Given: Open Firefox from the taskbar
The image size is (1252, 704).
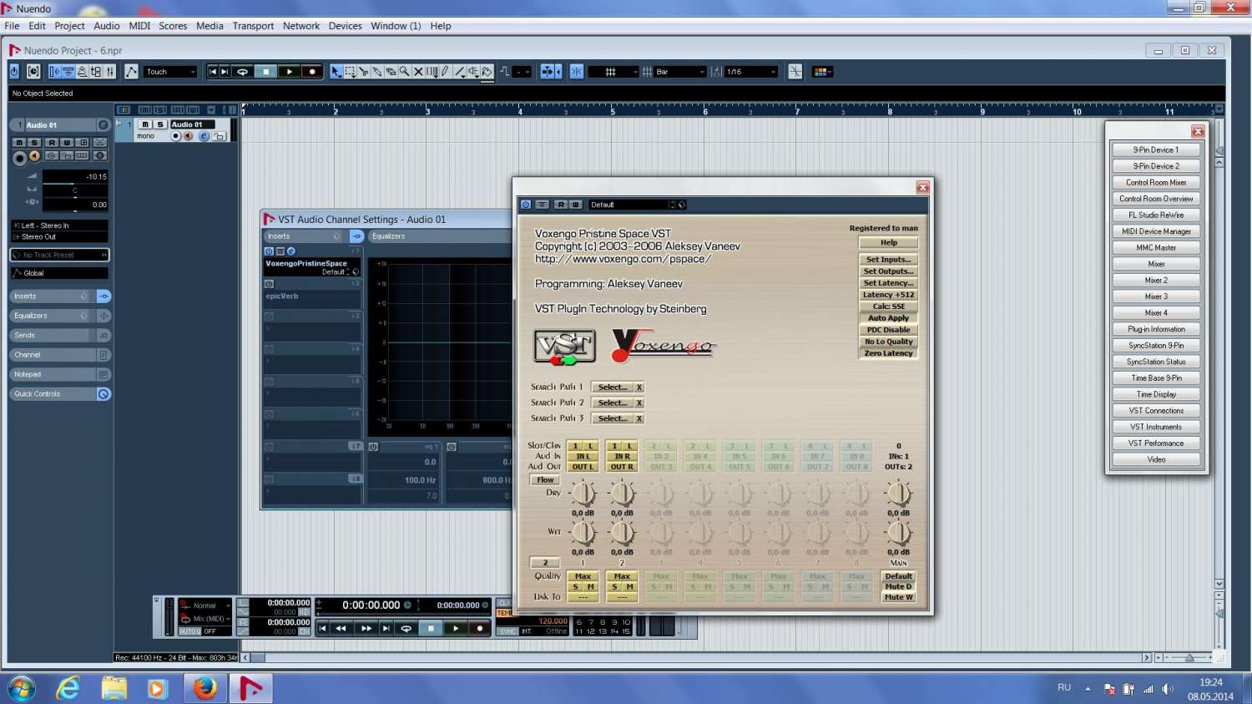Looking at the screenshot, I should 204,688.
